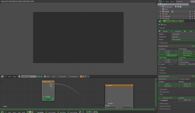This screenshot has width=195, height=113.
Task: Show color and alpha channels
Action: coord(81,76)
